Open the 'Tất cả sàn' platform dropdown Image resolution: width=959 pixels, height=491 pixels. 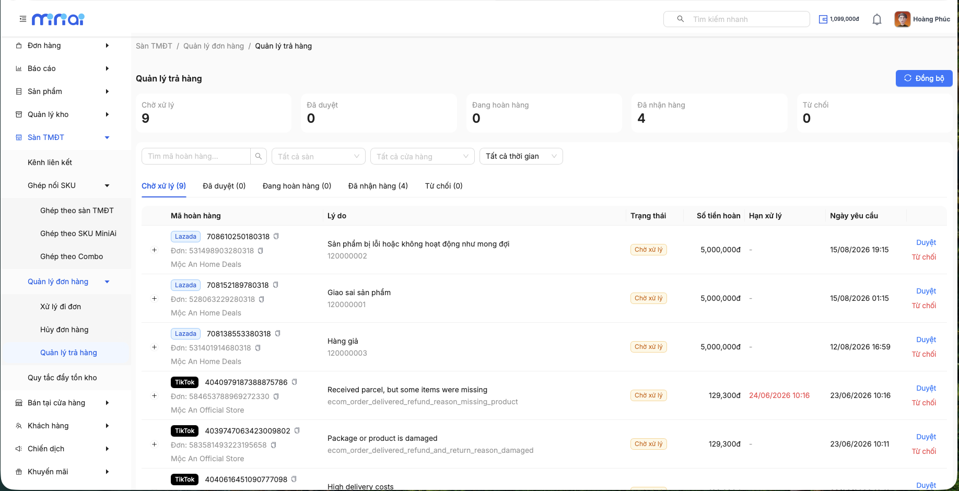319,156
